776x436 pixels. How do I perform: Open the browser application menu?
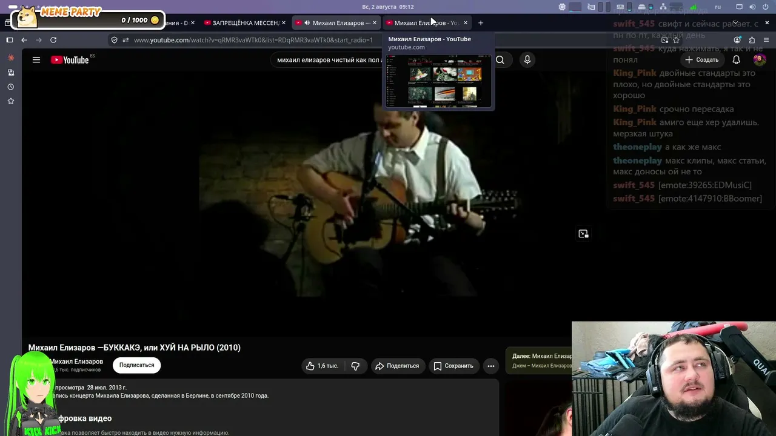[x=766, y=40]
